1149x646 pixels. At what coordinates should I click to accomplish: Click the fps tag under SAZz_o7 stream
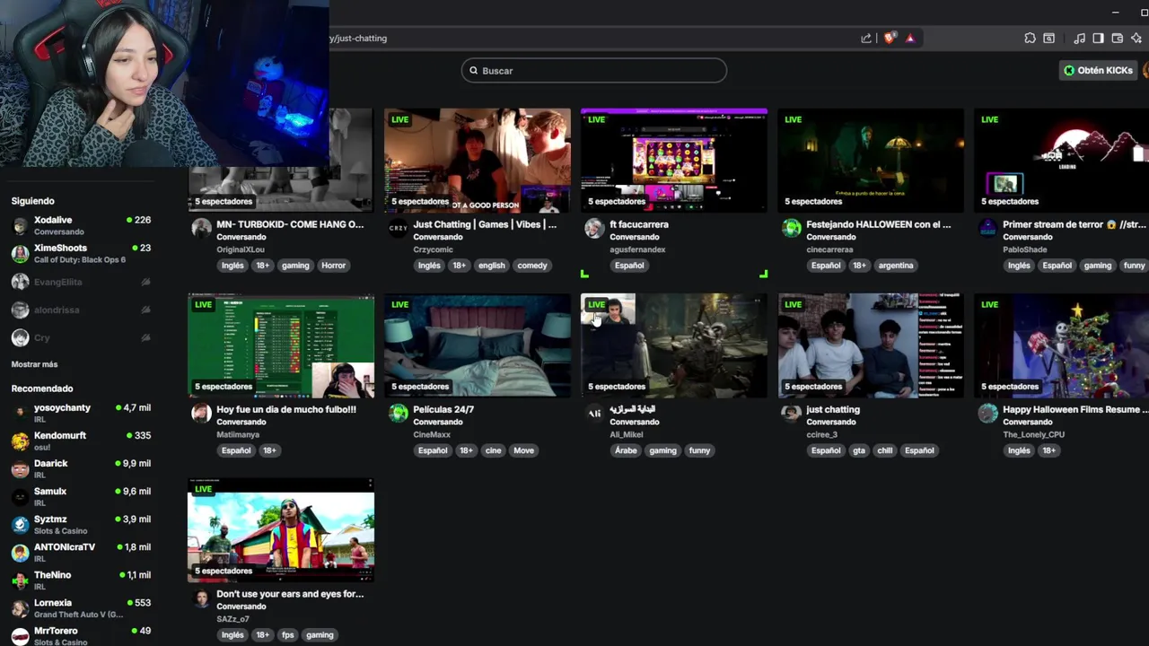pyautogui.click(x=288, y=635)
